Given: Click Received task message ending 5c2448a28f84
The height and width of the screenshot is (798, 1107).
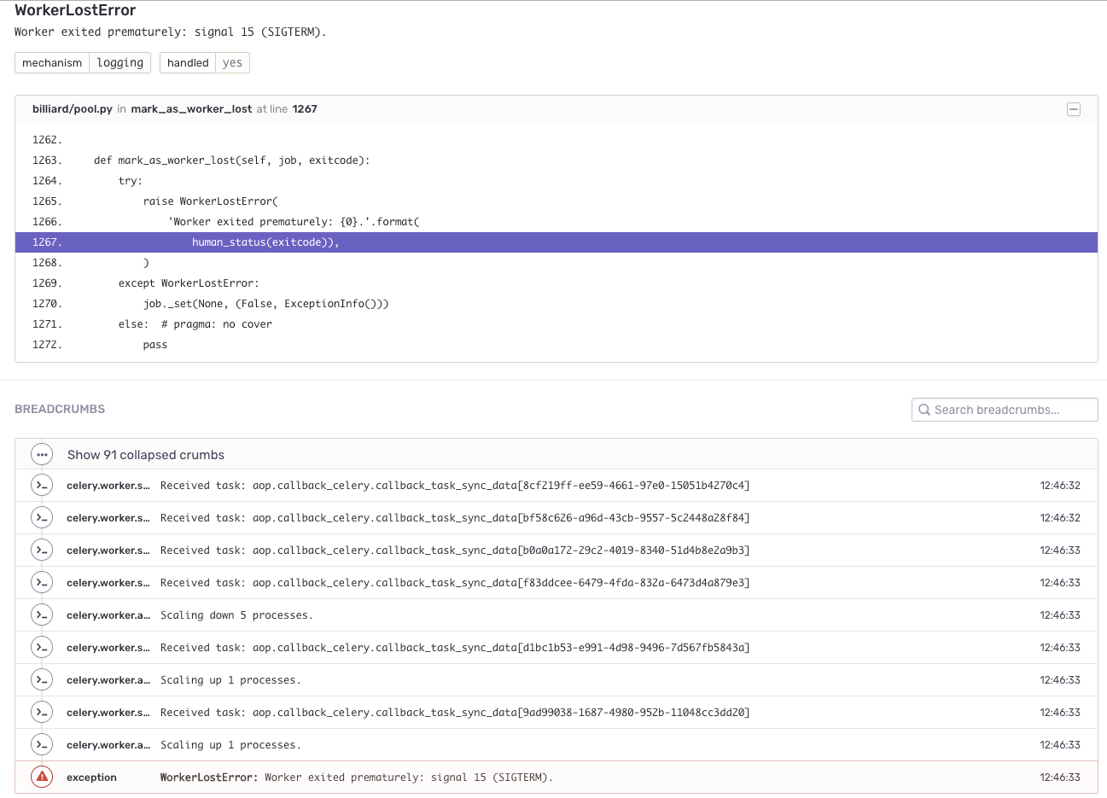Looking at the screenshot, I should [455, 518].
